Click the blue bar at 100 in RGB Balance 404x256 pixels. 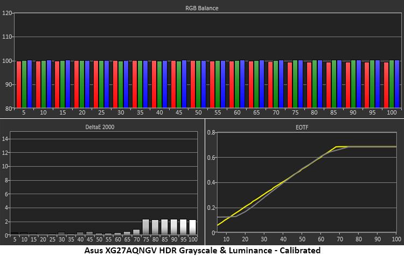(x=397, y=84)
